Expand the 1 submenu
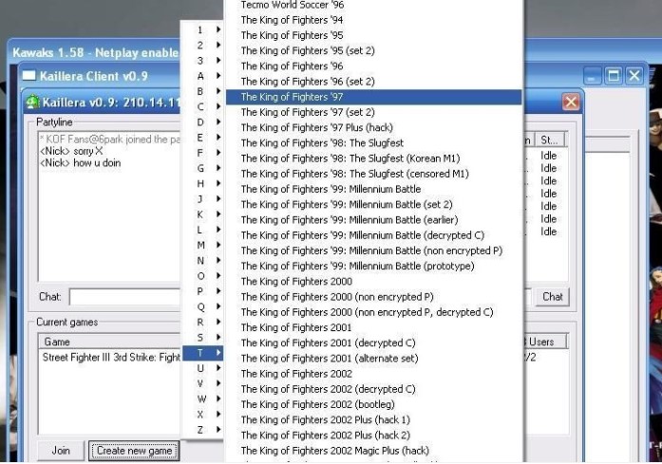The image size is (662, 464). click(x=202, y=30)
